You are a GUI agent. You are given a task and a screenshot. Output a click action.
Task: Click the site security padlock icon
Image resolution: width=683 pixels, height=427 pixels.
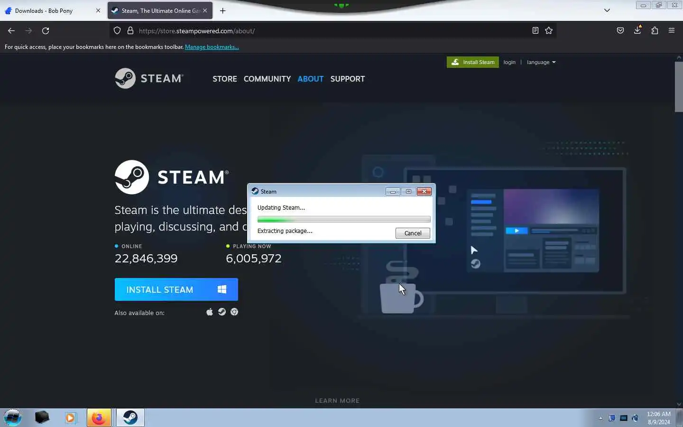point(130,31)
